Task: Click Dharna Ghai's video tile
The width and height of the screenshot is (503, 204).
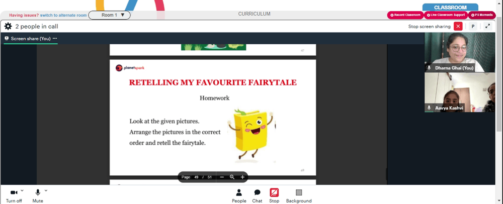Action: (x=460, y=52)
